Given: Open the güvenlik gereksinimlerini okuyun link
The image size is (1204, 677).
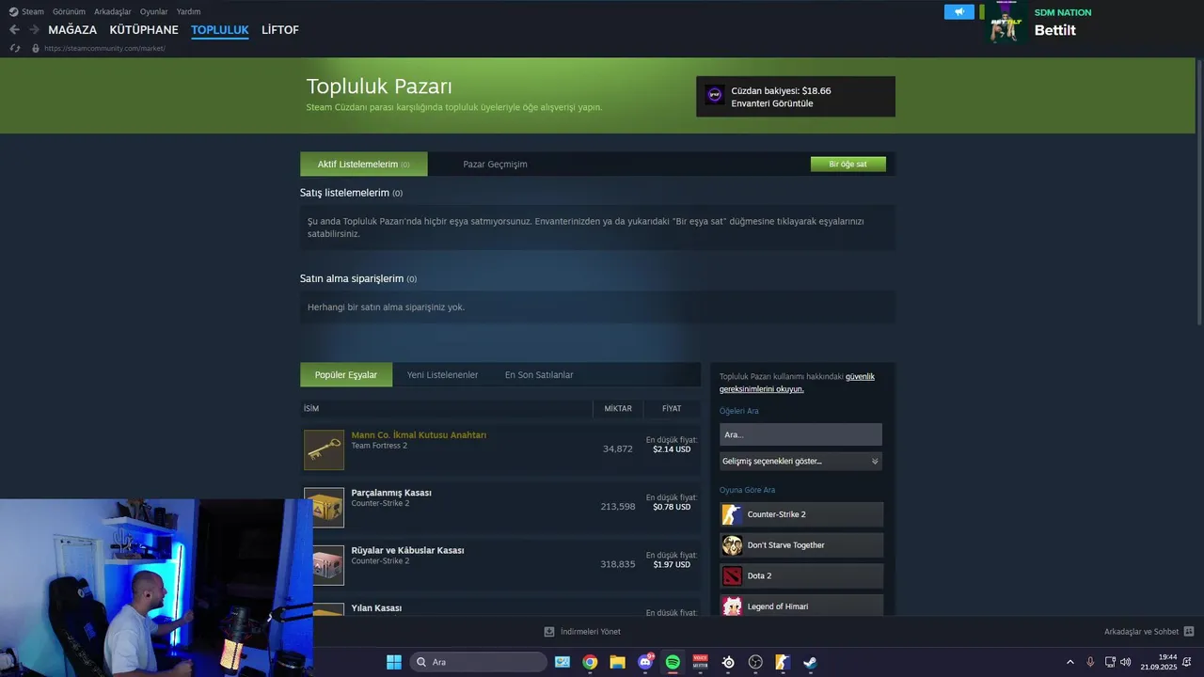Looking at the screenshot, I should 798,383.
